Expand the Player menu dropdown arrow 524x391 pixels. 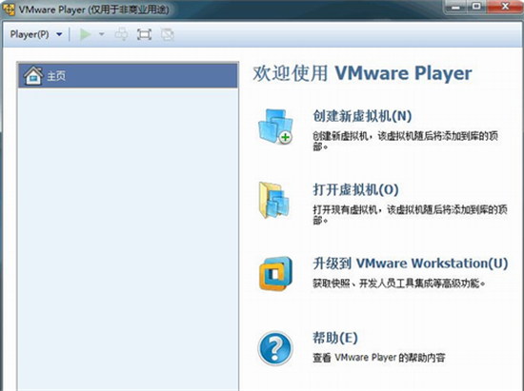(59, 34)
